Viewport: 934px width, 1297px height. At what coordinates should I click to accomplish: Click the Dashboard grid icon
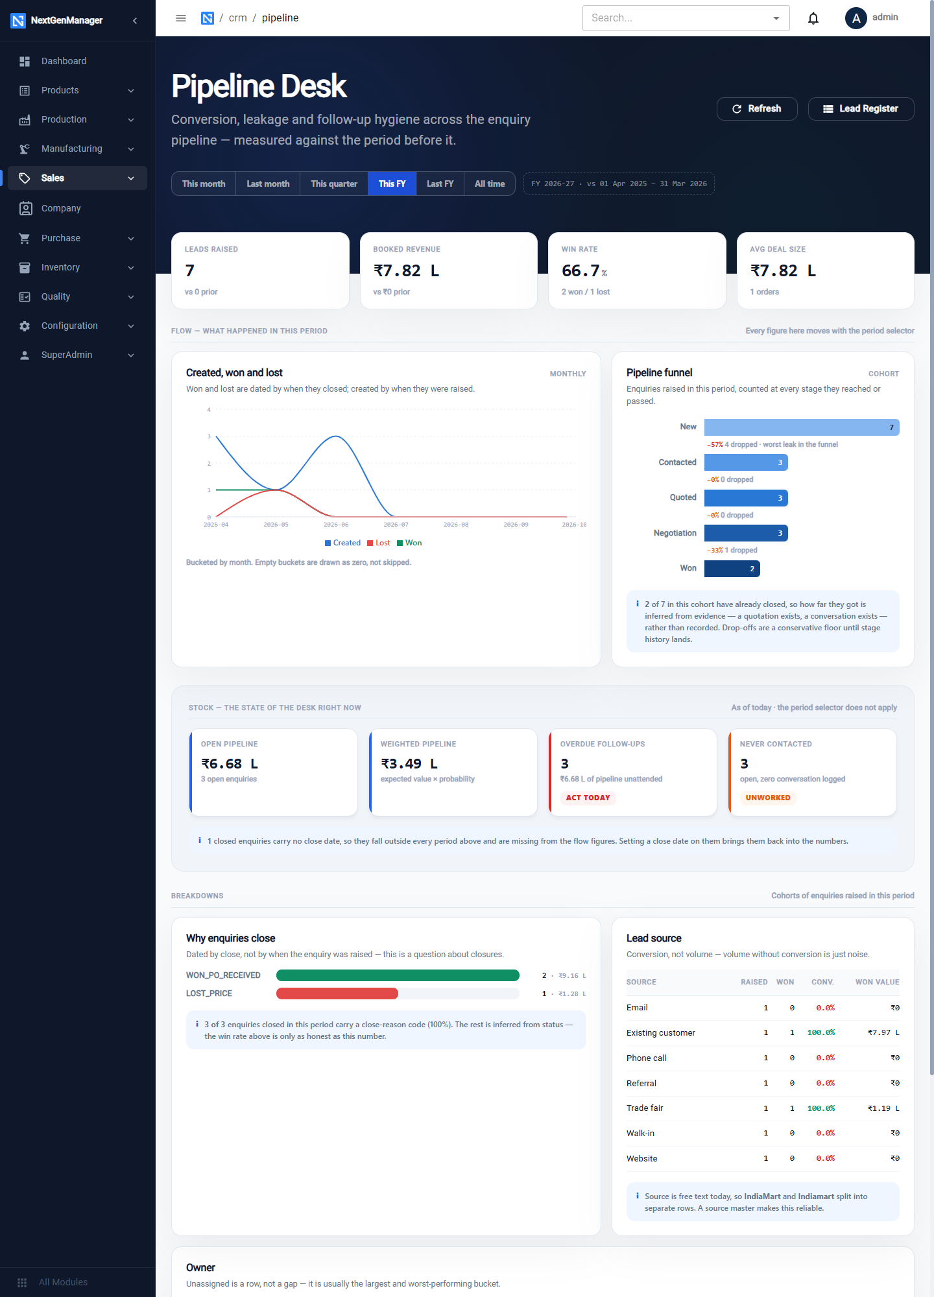[25, 61]
